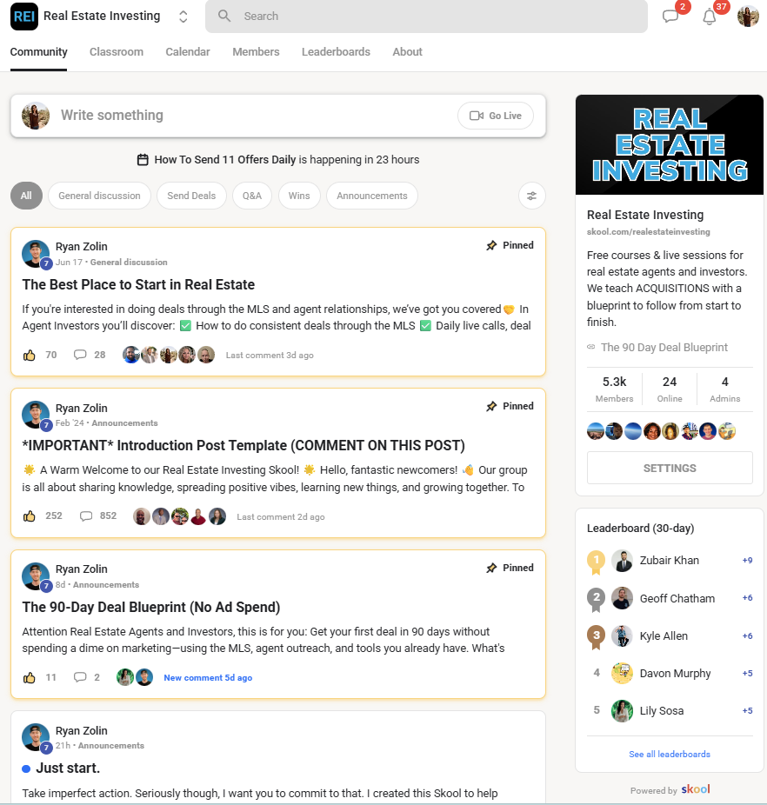Open the profile avatar menu

pos(748,17)
